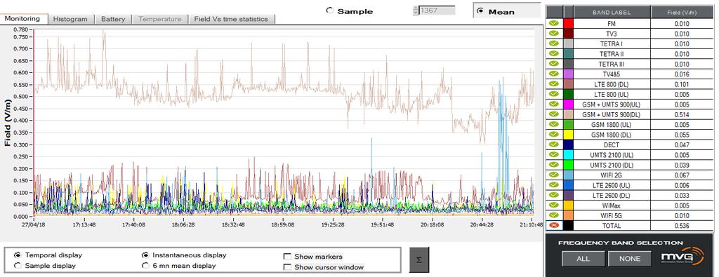Select the TOTAL value 0.536 cell
This screenshot has height=277, width=719.
point(681,225)
